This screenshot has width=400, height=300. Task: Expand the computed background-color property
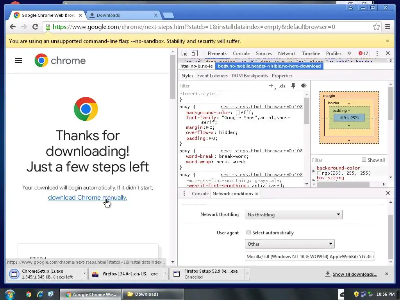(x=314, y=171)
